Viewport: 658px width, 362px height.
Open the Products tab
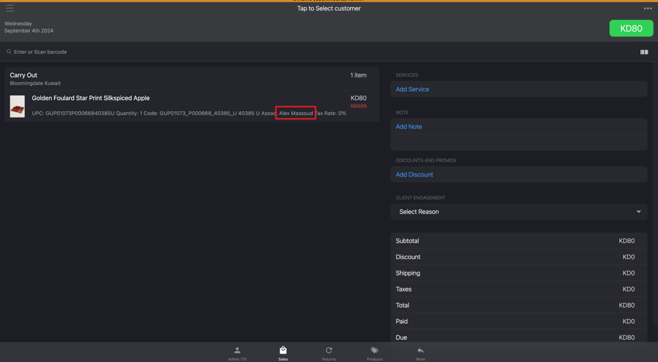[x=375, y=354]
